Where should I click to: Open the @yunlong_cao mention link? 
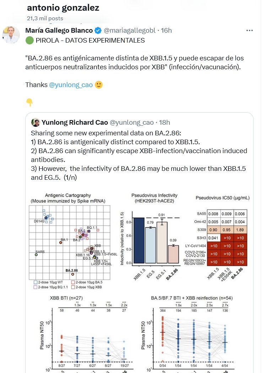click(x=71, y=85)
